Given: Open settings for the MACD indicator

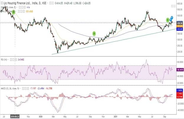Looking at the screenshot, I should tap(25, 88).
